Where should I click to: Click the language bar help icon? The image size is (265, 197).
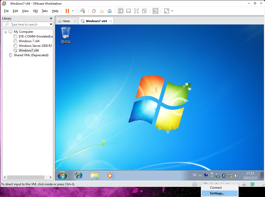point(206,175)
